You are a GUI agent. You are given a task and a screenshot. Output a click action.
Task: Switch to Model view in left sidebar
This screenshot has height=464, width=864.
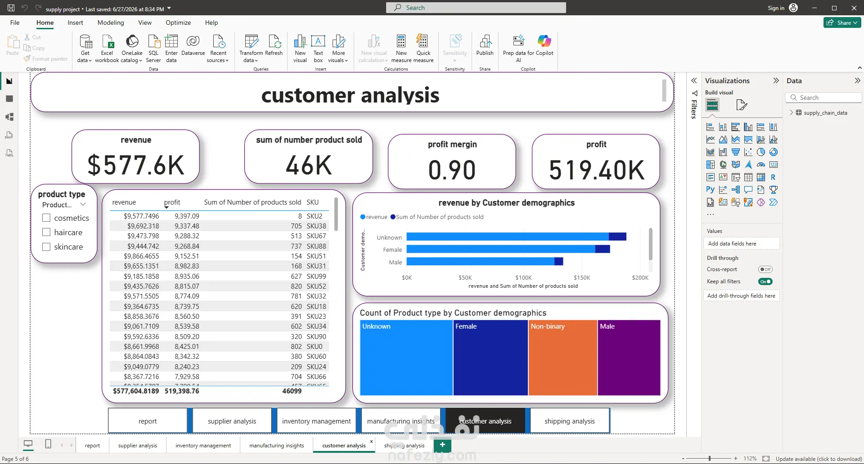click(x=9, y=117)
